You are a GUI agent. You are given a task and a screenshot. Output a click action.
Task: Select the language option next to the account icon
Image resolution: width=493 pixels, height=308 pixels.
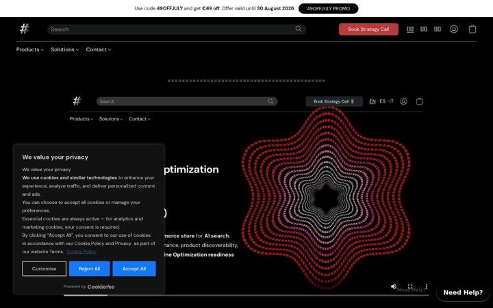(x=438, y=29)
